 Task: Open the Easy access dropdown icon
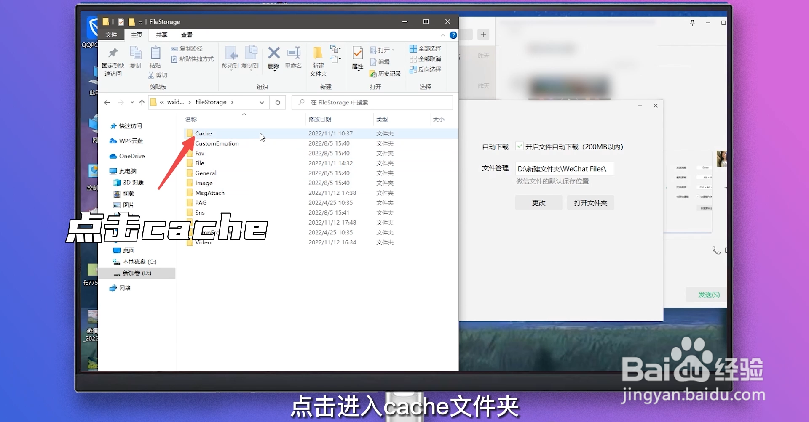coord(335,59)
